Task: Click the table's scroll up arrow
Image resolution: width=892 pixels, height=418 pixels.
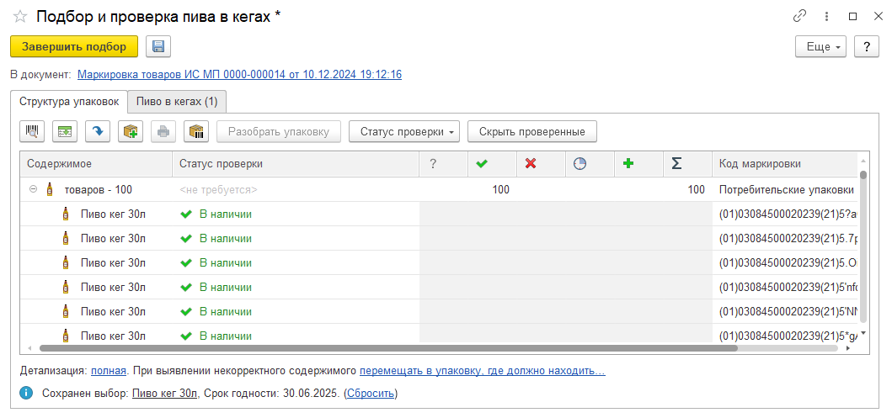Action: pyautogui.click(x=863, y=160)
